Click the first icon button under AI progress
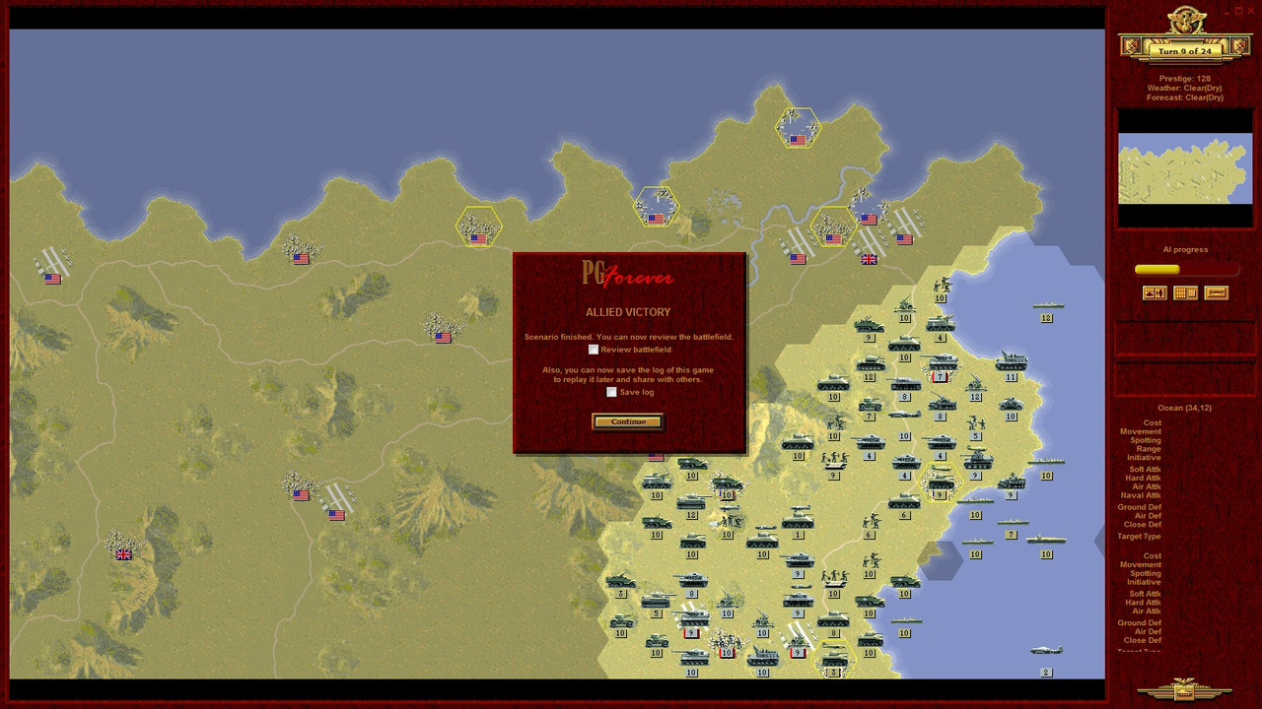Viewport: 1262px width, 709px height. click(1154, 292)
